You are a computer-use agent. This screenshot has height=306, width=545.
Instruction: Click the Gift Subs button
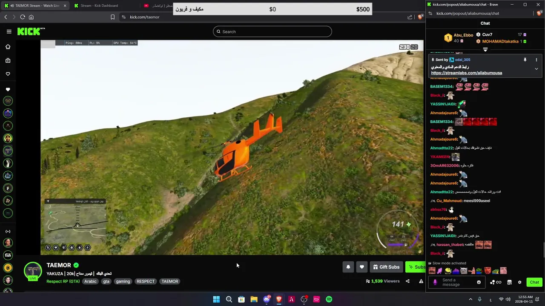386,267
